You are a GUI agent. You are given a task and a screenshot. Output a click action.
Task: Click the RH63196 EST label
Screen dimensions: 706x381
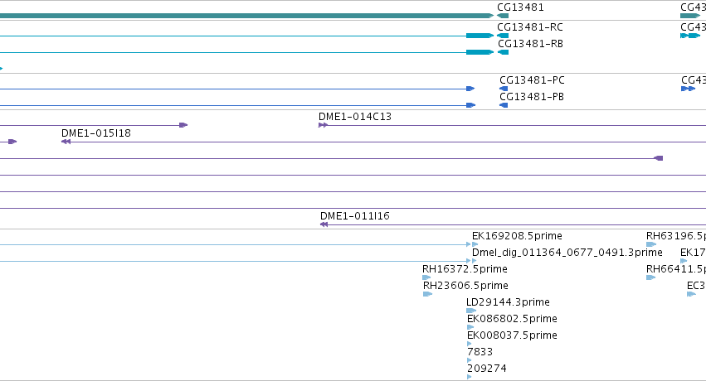point(676,236)
